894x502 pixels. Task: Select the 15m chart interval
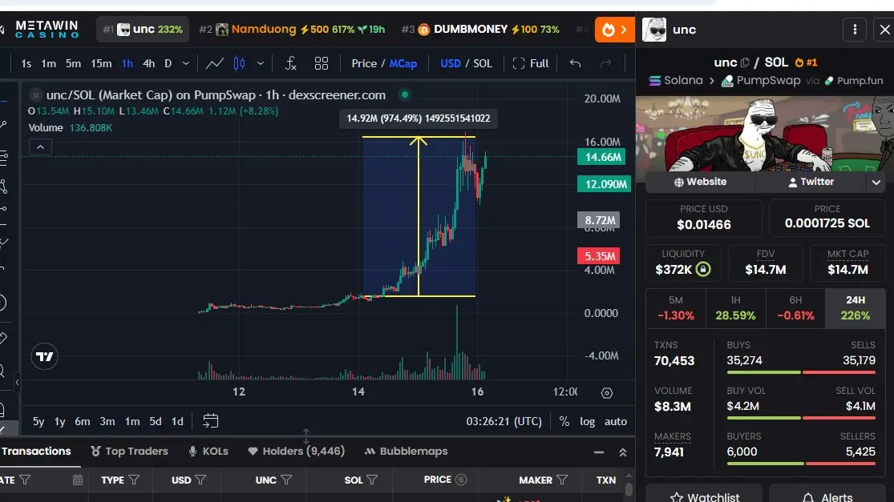click(x=101, y=63)
